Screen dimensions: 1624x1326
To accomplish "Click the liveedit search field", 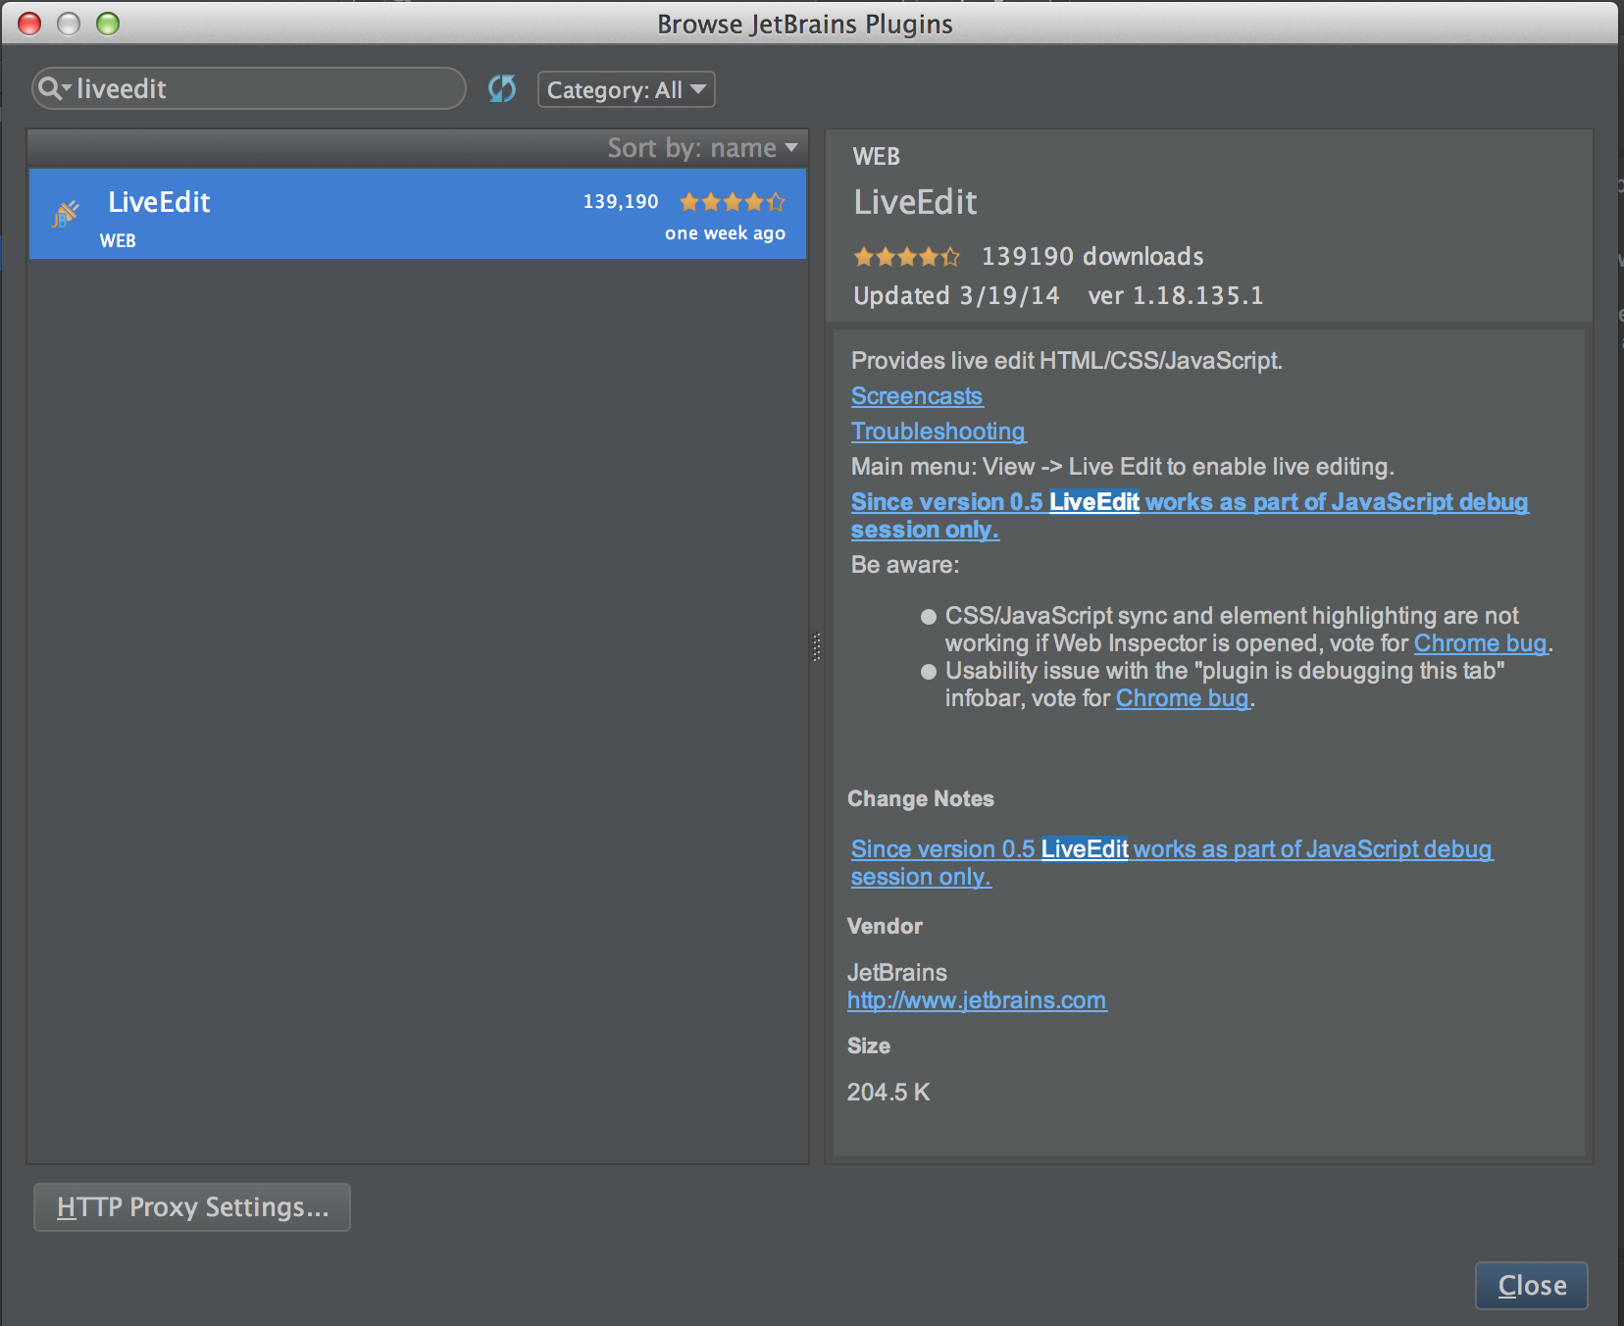I will (x=249, y=88).
